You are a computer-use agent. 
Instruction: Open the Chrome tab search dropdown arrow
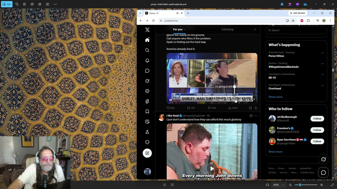point(140,13)
